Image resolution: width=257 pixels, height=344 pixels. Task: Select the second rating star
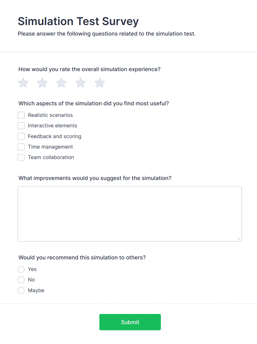(x=42, y=83)
